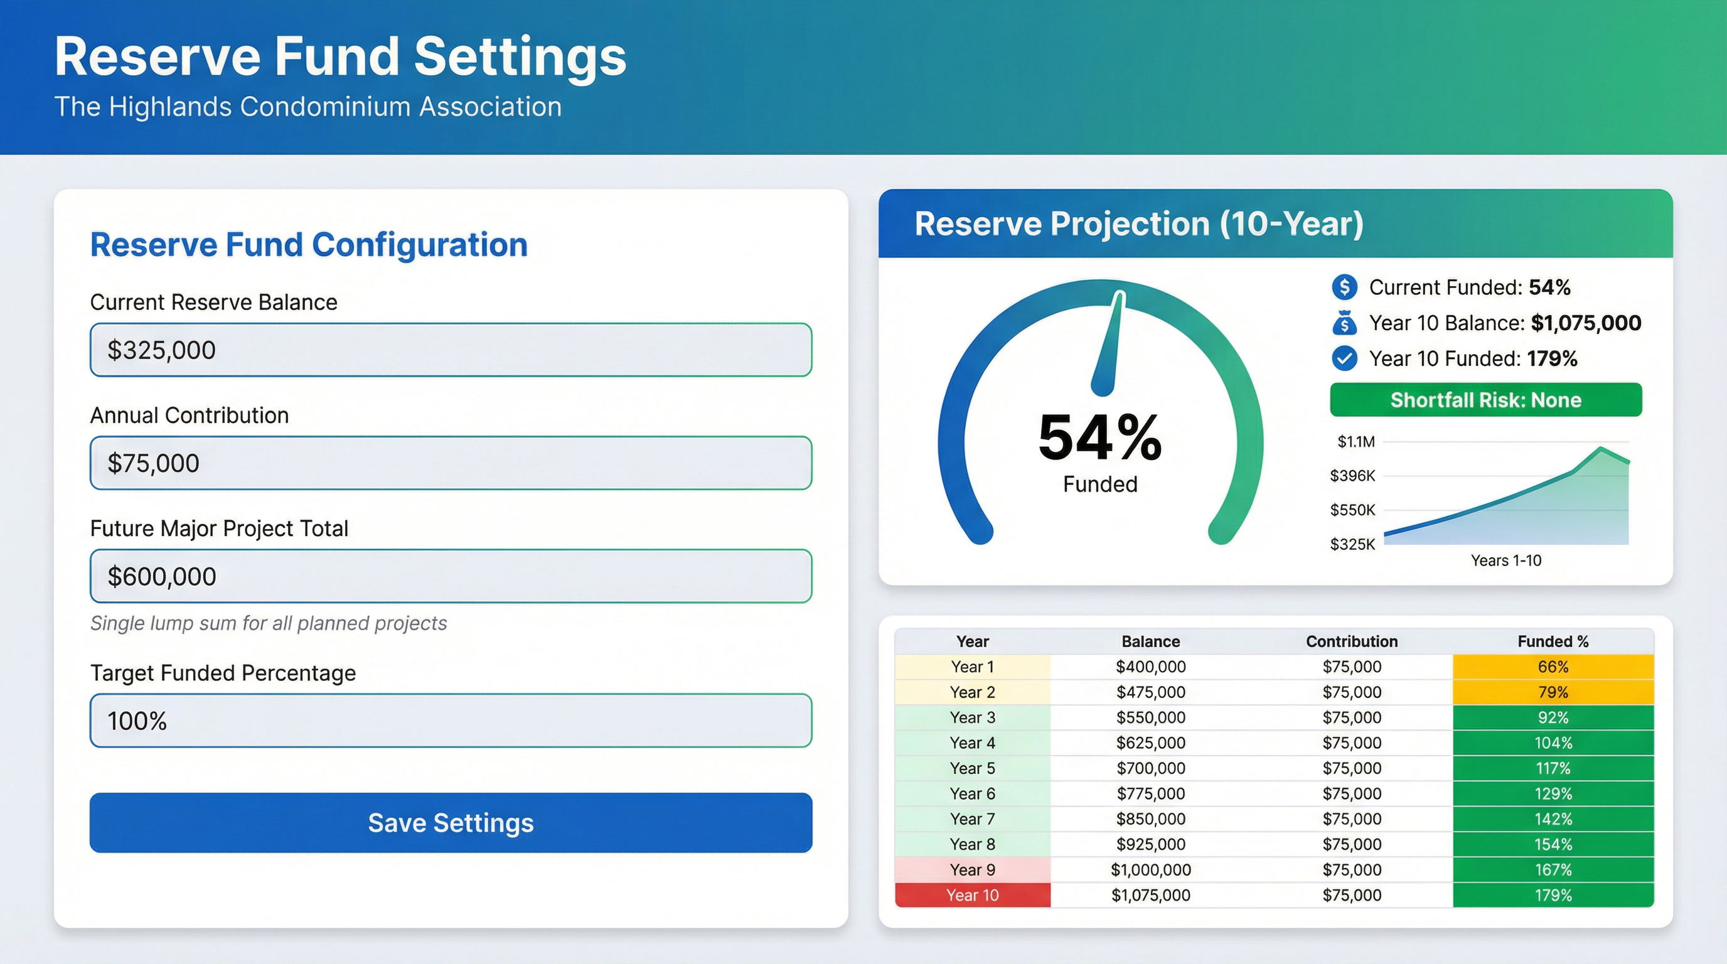Select the Current Reserve Balance input field
1727x964 pixels.
tap(450, 350)
